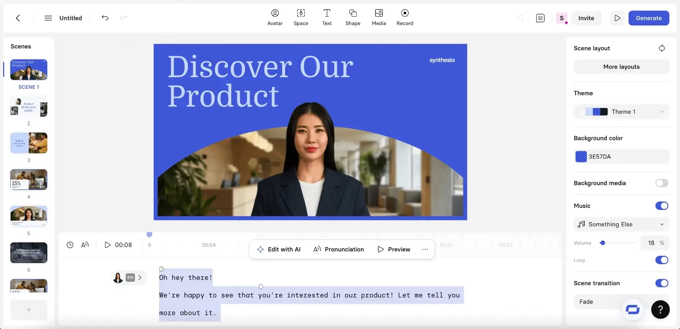The width and height of the screenshot is (680, 329).
Task: Select the 'Discover Our Product' title on canvas
Action: [260, 81]
